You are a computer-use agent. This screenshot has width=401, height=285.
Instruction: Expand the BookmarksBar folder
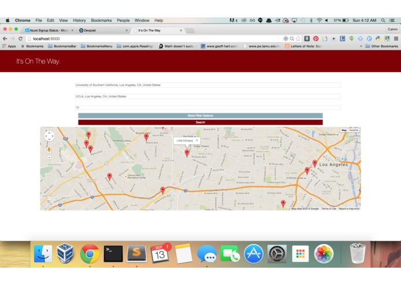tap(62, 46)
